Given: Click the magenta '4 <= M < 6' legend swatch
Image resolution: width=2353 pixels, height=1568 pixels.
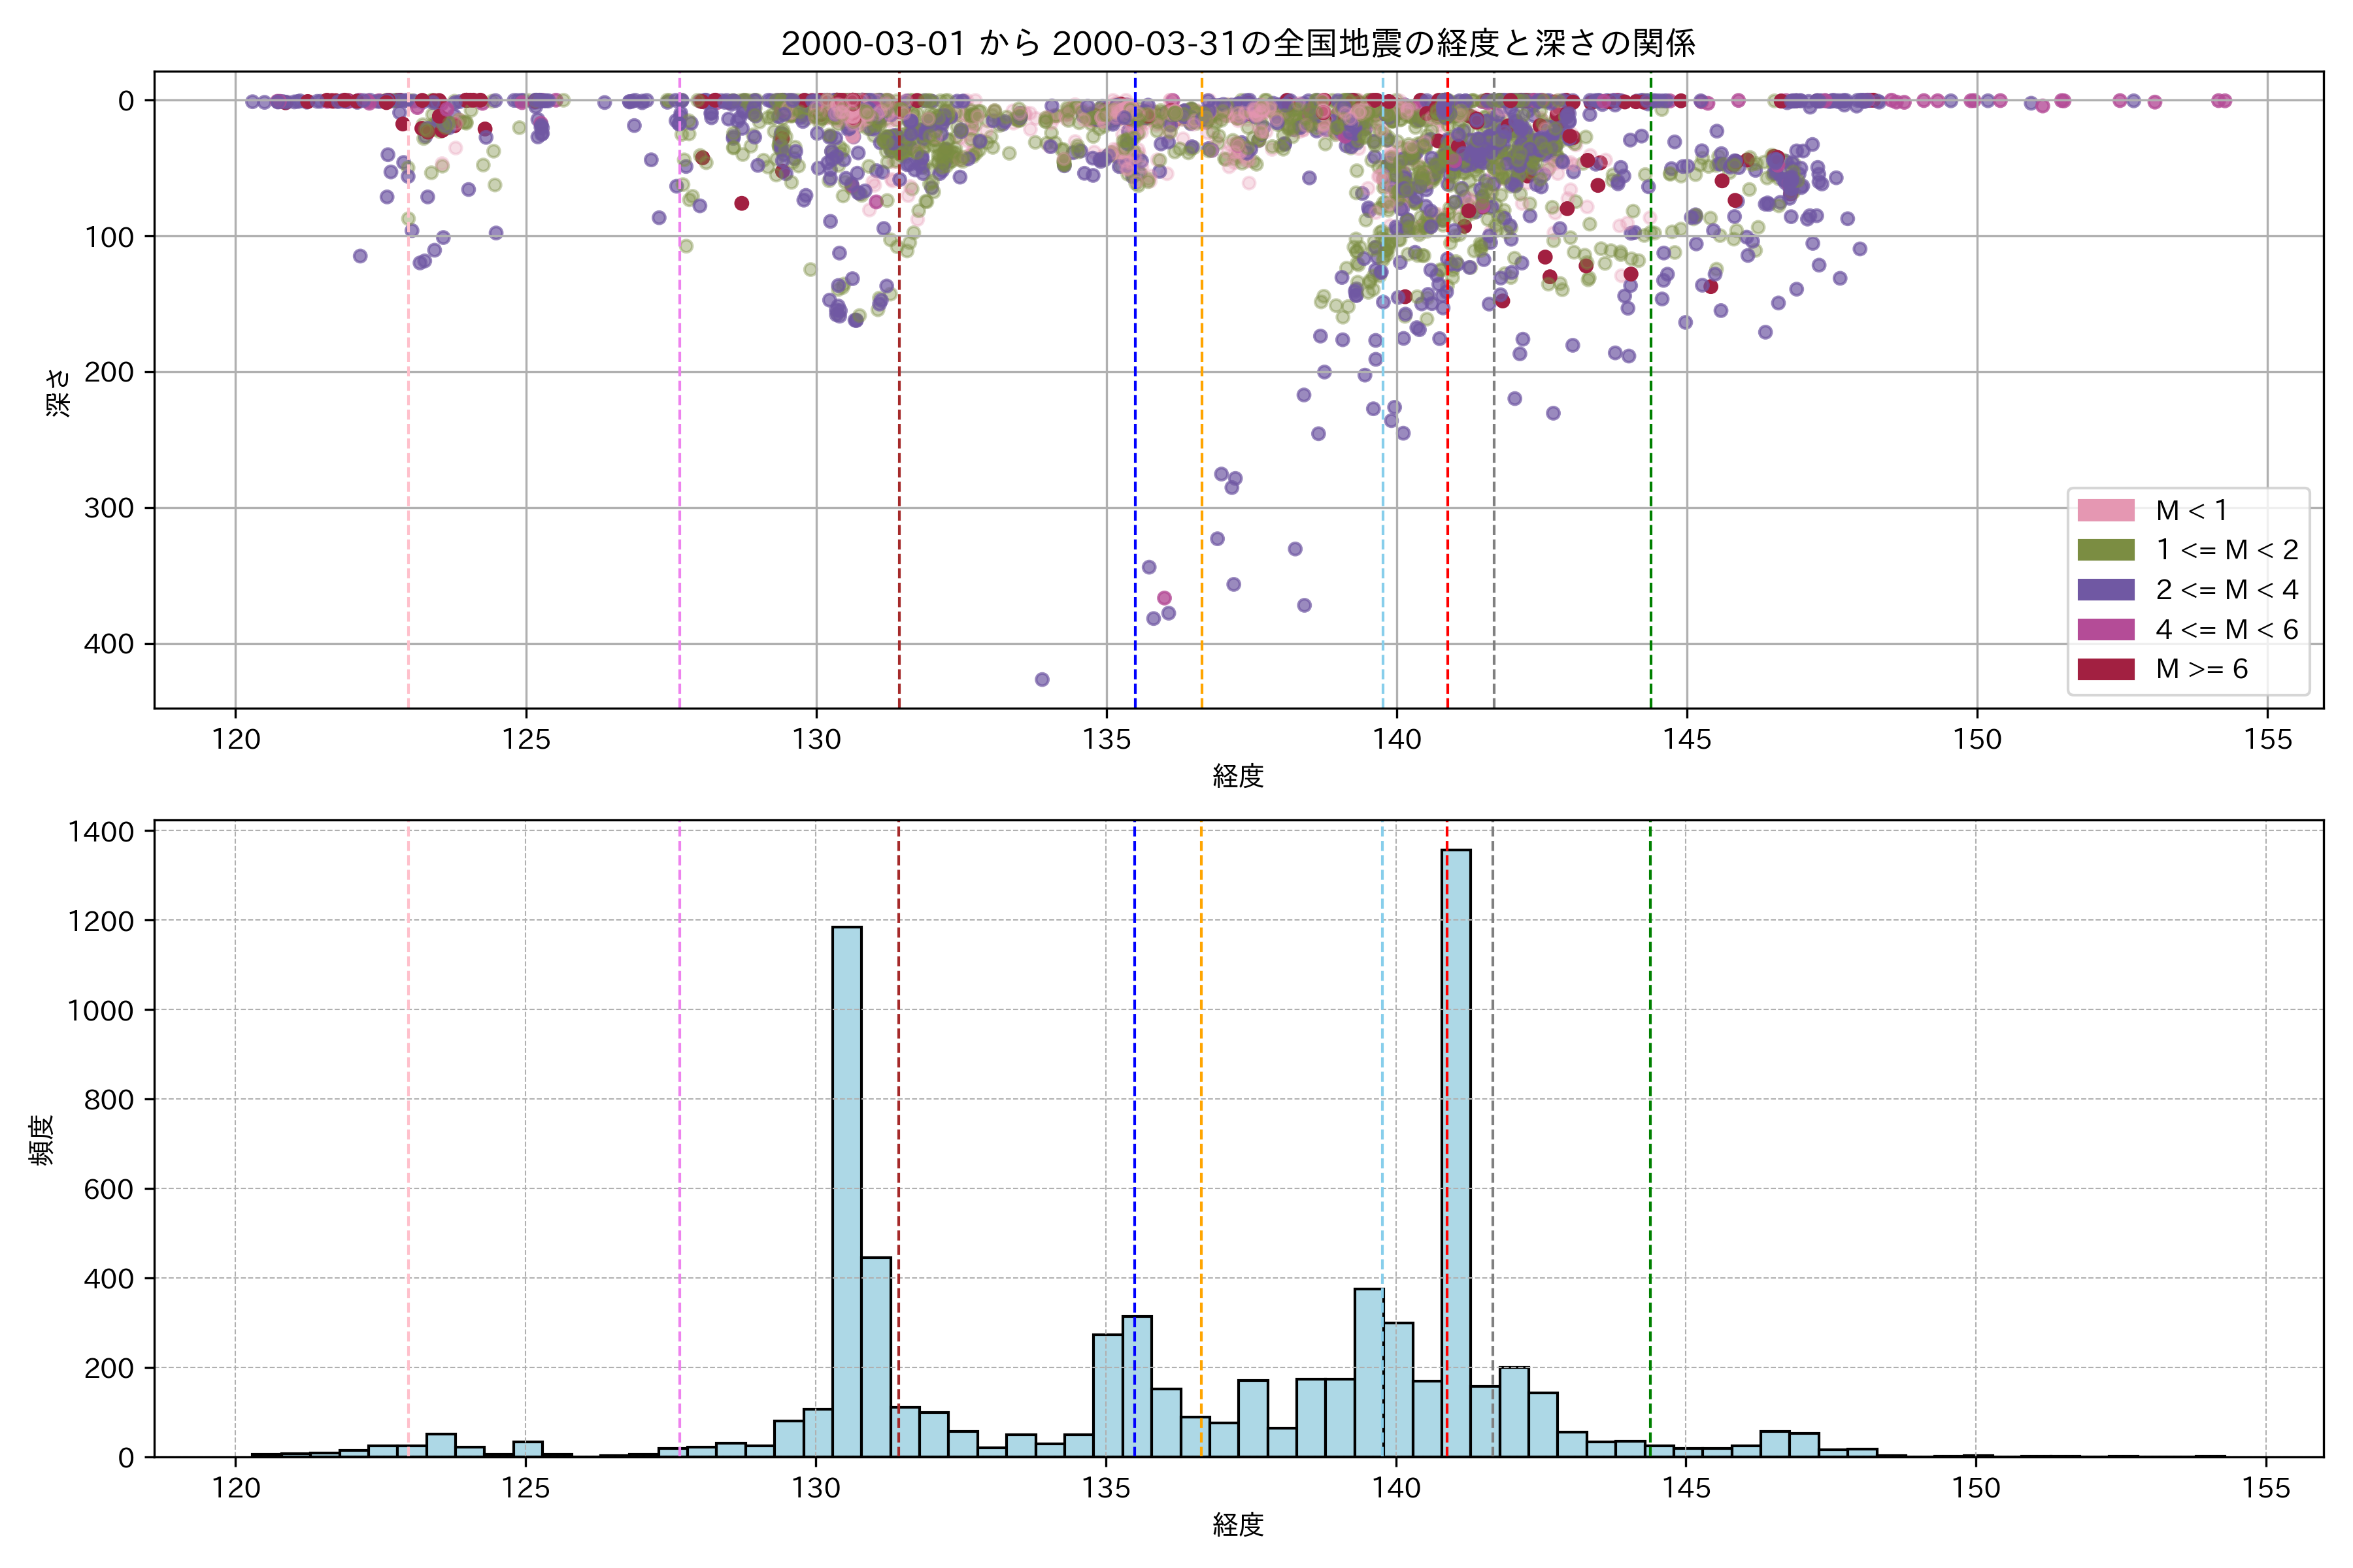Looking at the screenshot, I should [x=2105, y=629].
